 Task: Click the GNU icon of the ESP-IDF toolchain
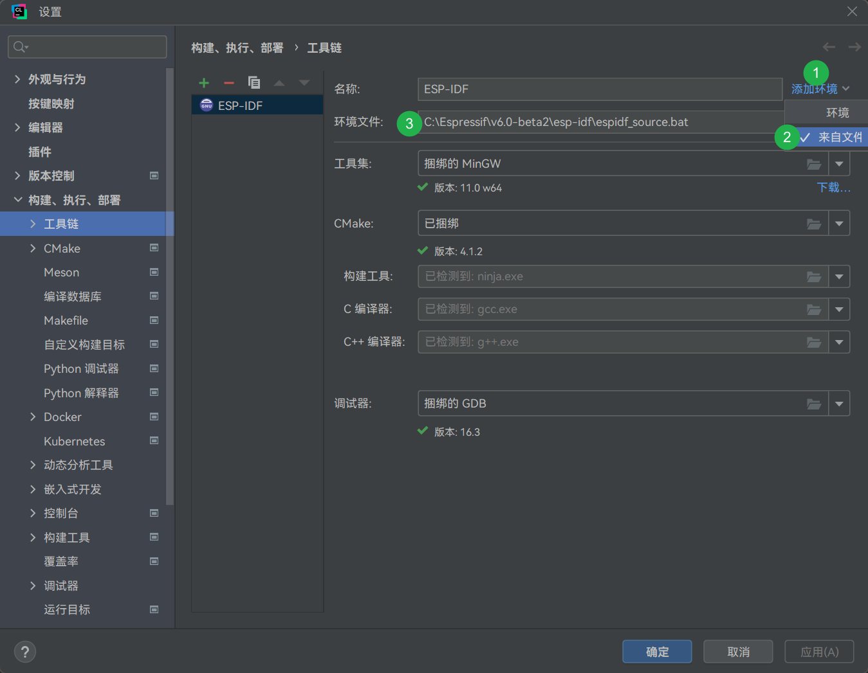click(x=207, y=105)
